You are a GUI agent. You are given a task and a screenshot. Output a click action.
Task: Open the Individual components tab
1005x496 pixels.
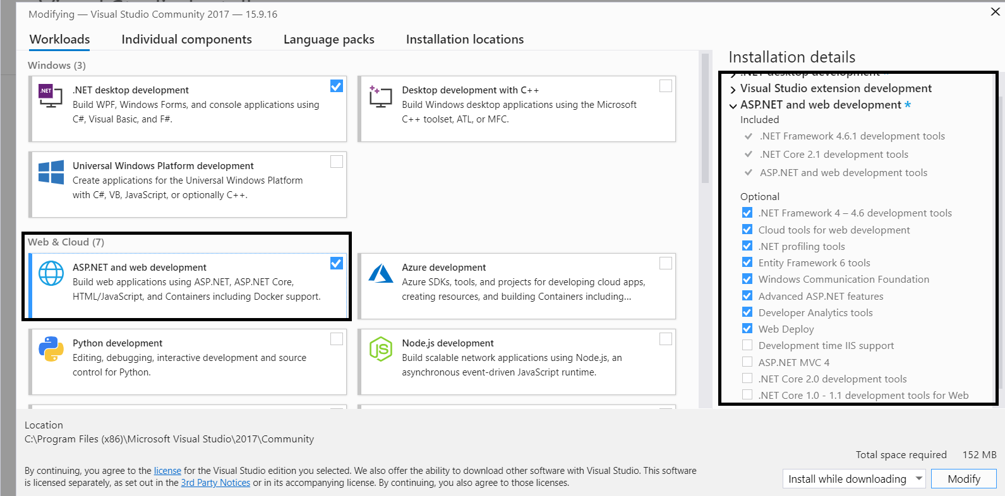click(186, 39)
